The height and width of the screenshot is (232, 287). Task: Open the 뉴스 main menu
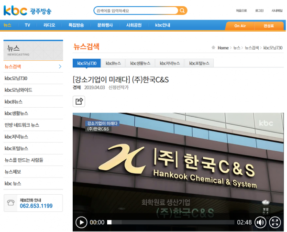click(7, 25)
